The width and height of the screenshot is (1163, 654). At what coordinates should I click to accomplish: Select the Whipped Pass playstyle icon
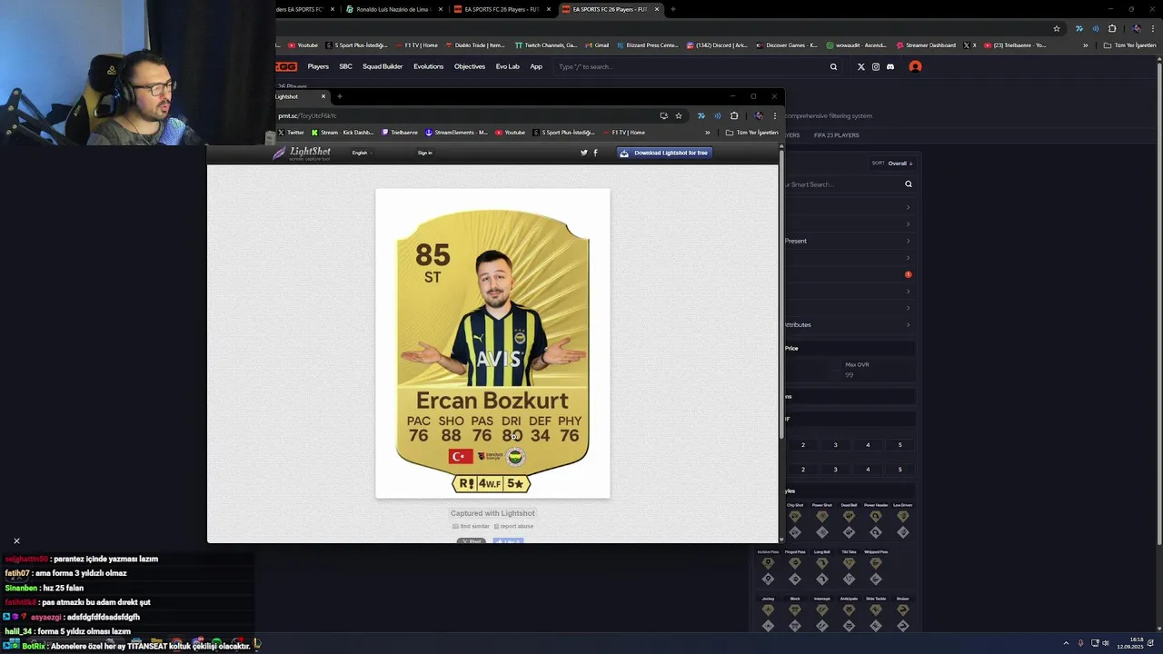tap(876, 563)
